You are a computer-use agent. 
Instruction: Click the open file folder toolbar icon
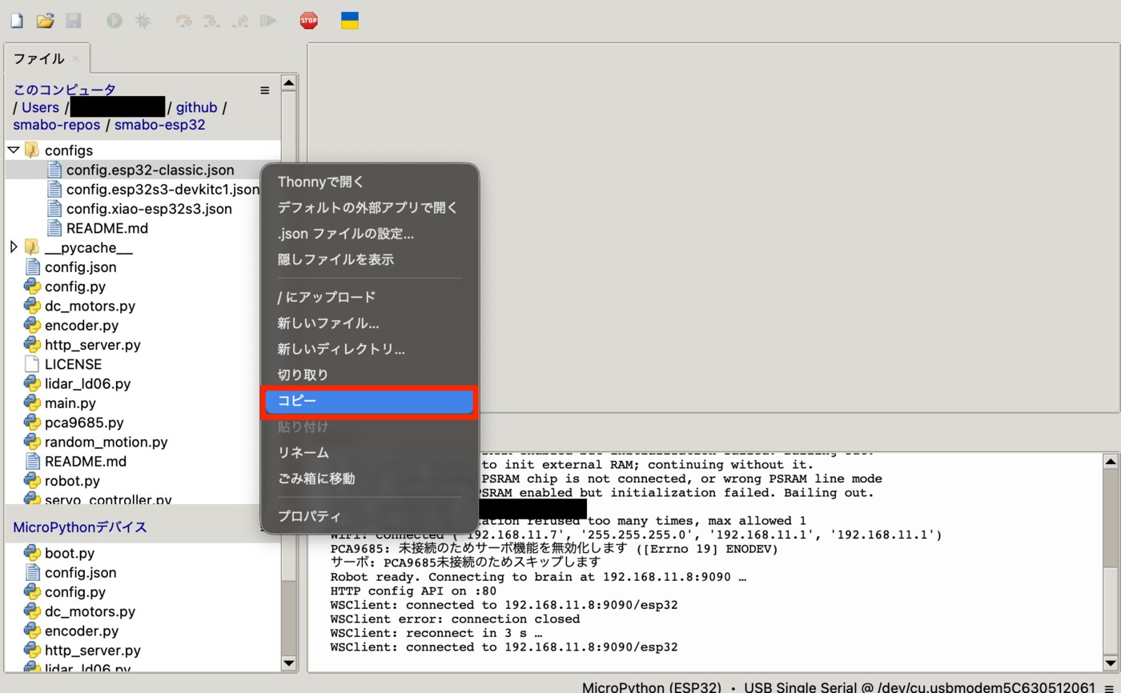tap(45, 21)
